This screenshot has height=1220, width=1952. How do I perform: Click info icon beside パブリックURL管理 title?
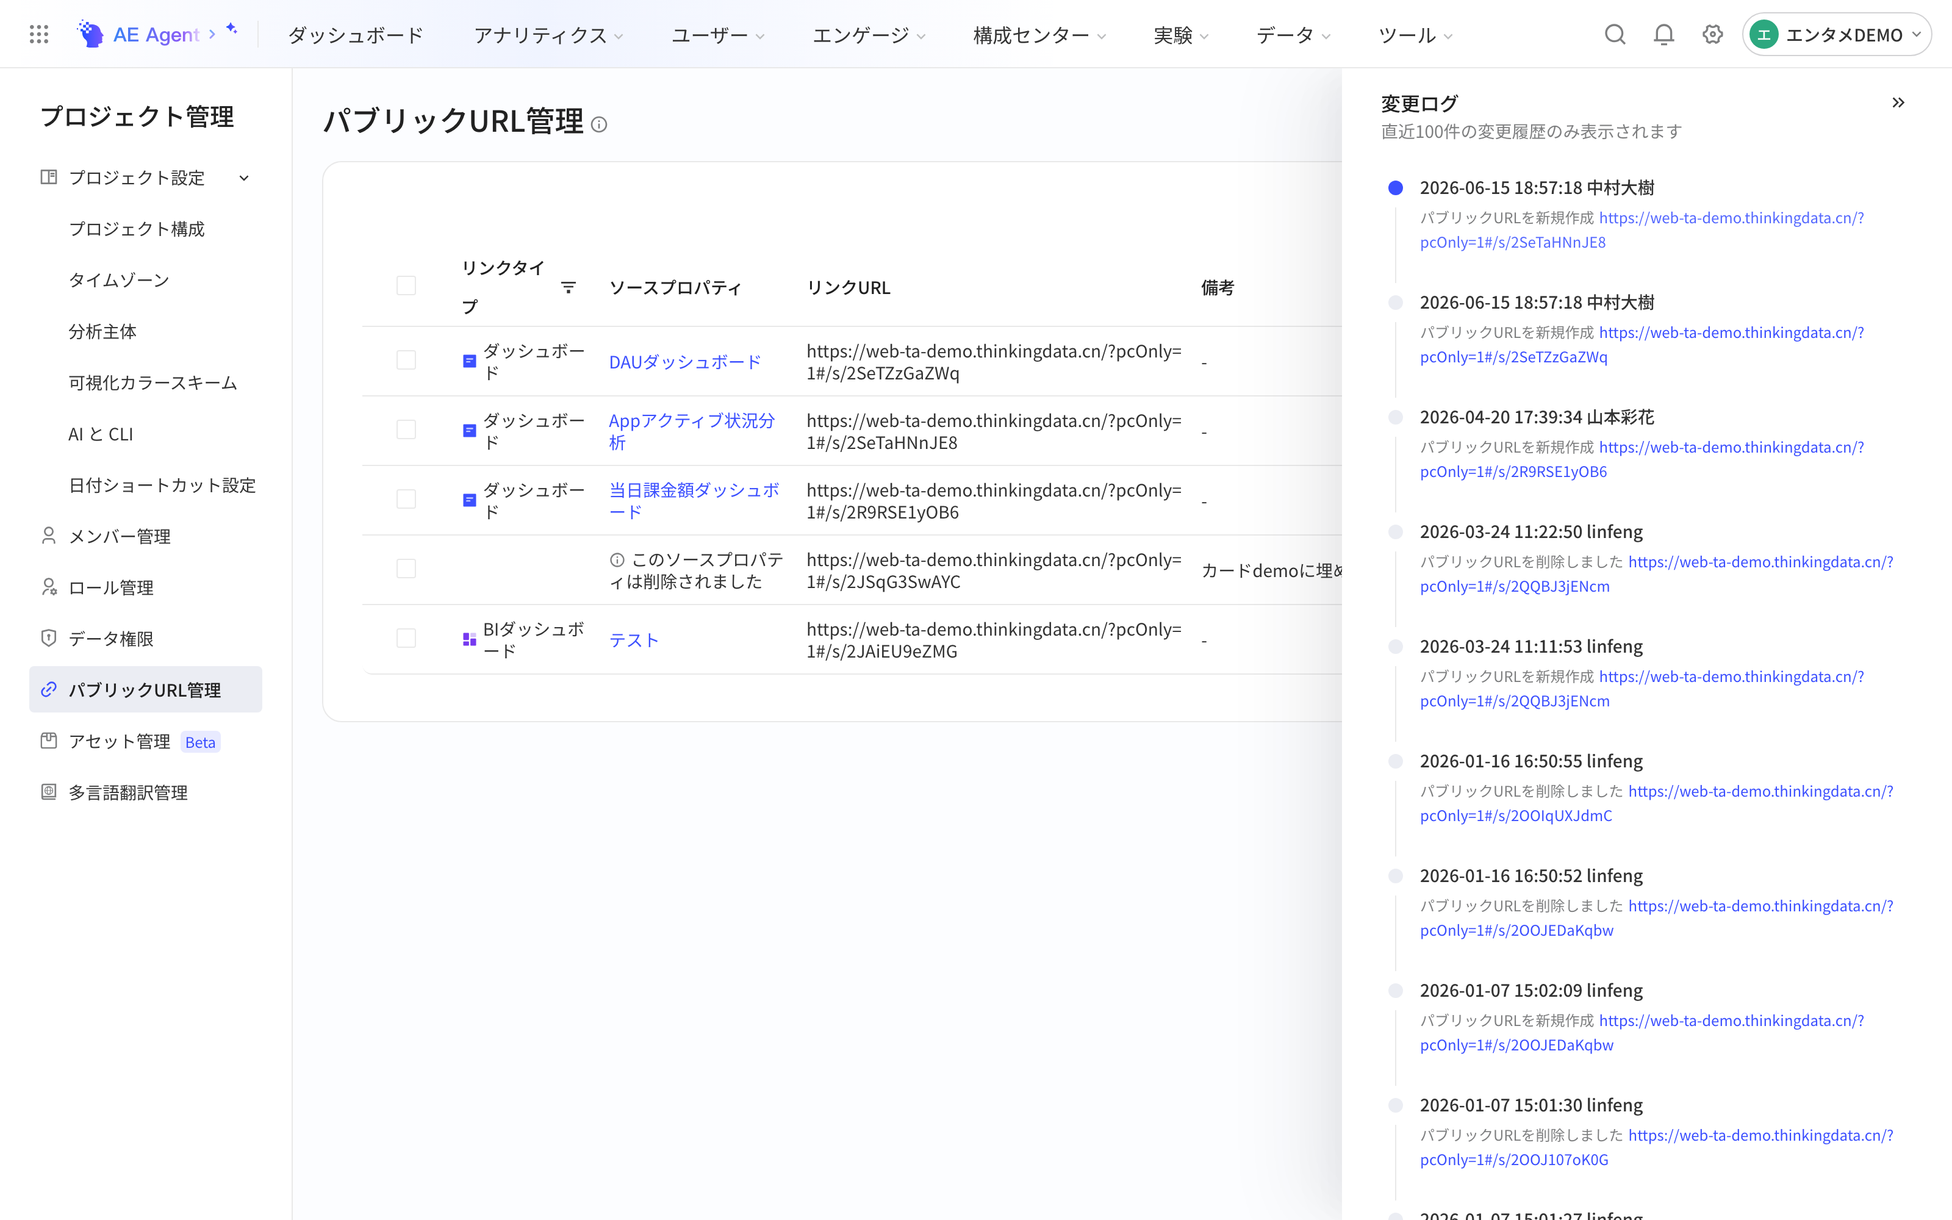click(x=598, y=124)
